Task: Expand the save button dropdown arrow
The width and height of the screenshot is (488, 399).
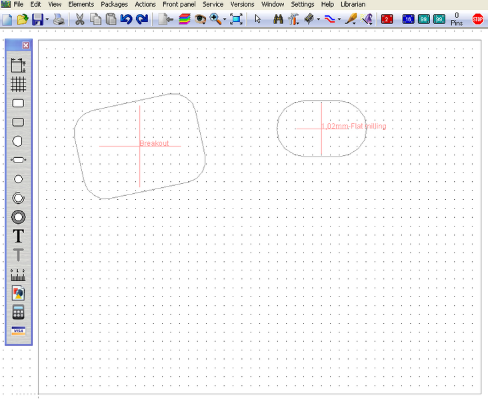Action: 47,19
